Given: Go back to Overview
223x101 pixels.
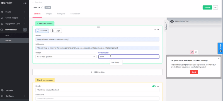Looking at the screenshot, I should [x=37, y=2].
